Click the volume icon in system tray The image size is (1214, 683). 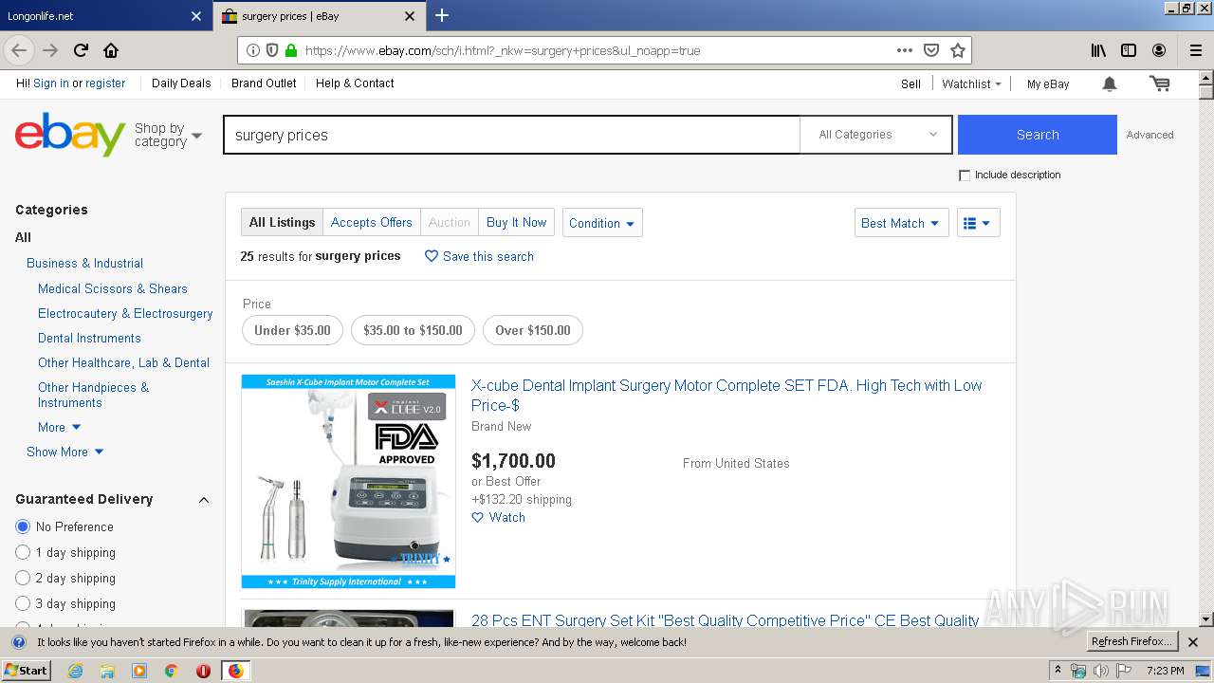(1101, 671)
